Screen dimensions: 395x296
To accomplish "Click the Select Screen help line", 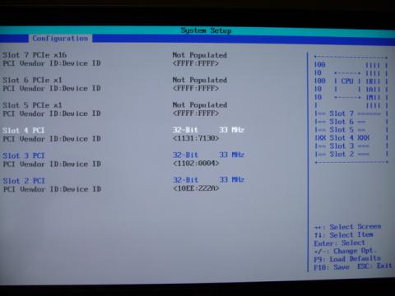I will click(347, 227).
